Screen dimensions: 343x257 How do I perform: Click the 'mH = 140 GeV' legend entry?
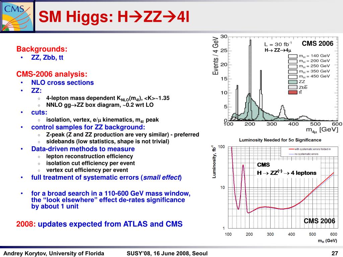point(309,56)
